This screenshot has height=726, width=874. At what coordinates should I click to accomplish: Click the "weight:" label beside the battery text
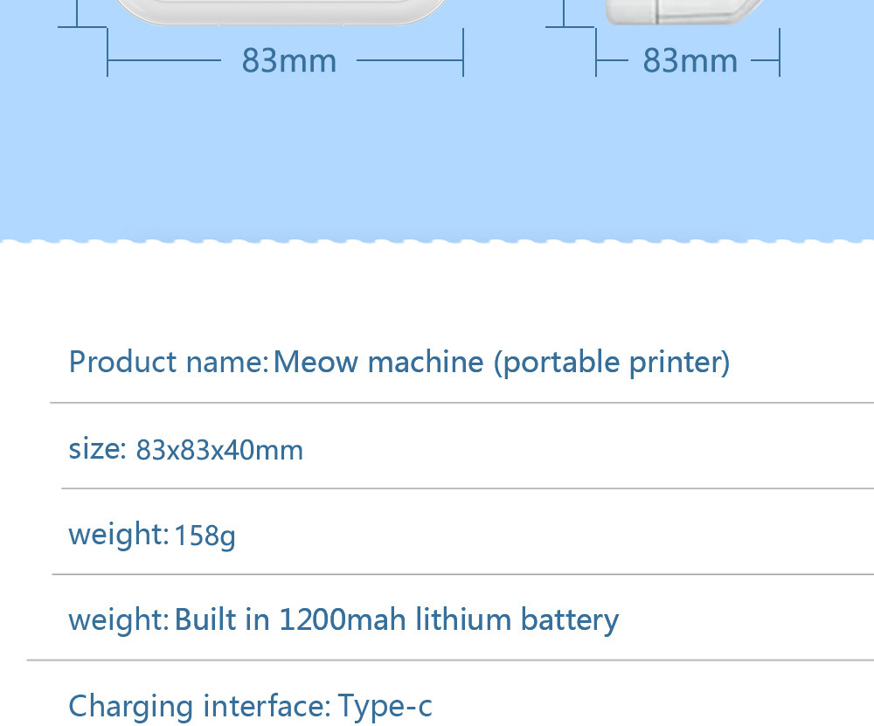pos(118,619)
